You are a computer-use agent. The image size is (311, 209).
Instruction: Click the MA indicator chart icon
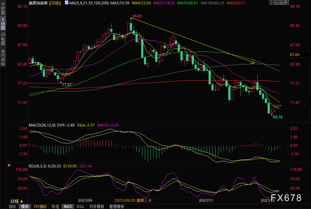click(x=67, y=3)
